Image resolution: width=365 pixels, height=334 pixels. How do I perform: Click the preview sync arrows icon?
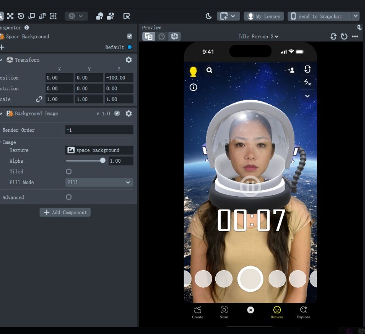333,37
